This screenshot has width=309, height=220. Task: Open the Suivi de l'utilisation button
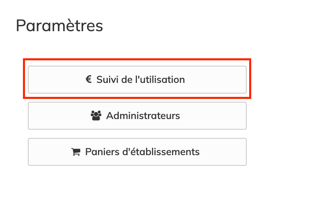coord(137,80)
